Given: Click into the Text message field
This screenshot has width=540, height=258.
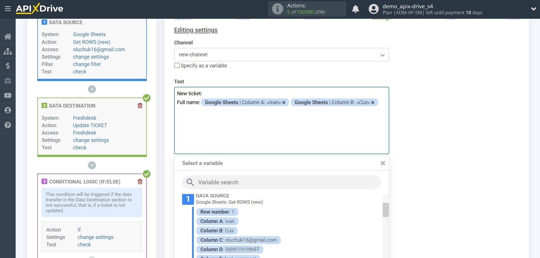Looking at the screenshot, I should [281, 121].
